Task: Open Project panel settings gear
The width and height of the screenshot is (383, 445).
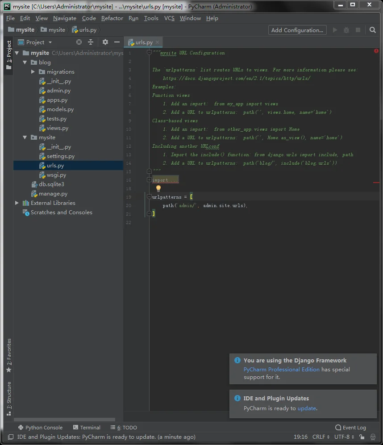Action: [105, 42]
